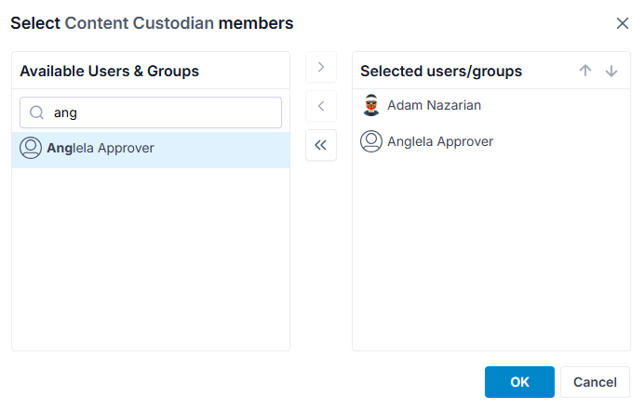Click the magnifier icon in search box
Image resolution: width=644 pixels, height=409 pixels.
(37, 112)
